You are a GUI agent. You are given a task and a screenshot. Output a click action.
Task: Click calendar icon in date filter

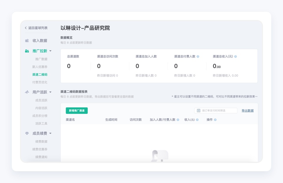coord(198,111)
